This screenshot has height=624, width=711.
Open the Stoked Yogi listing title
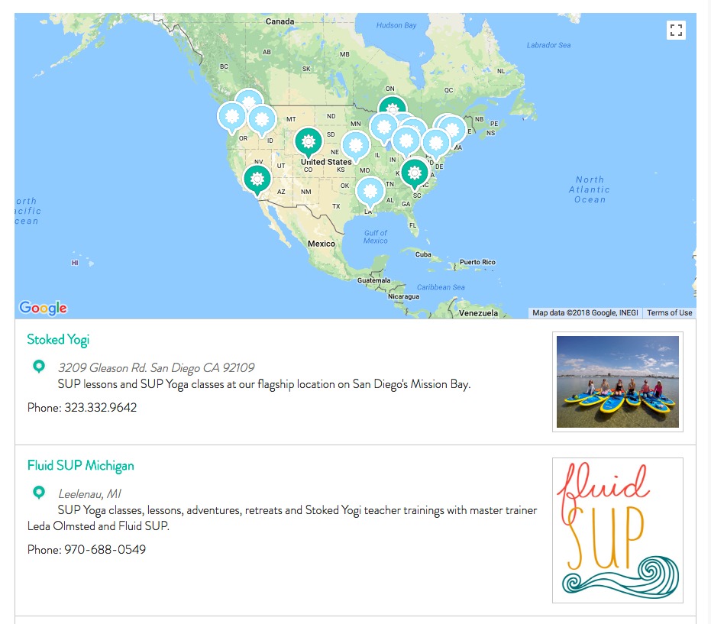coord(58,340)
